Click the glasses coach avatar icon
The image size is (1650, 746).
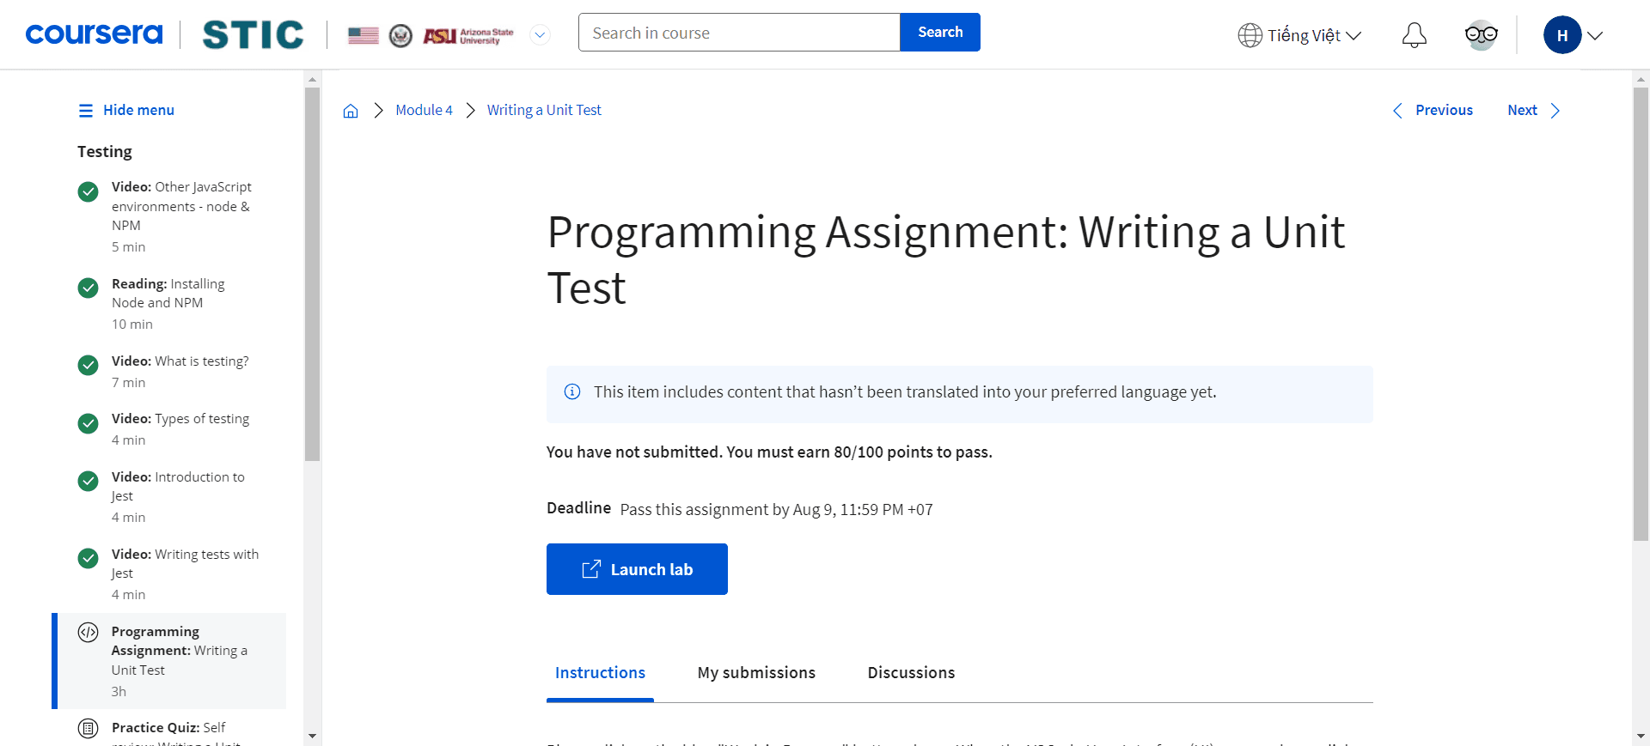1481,35
